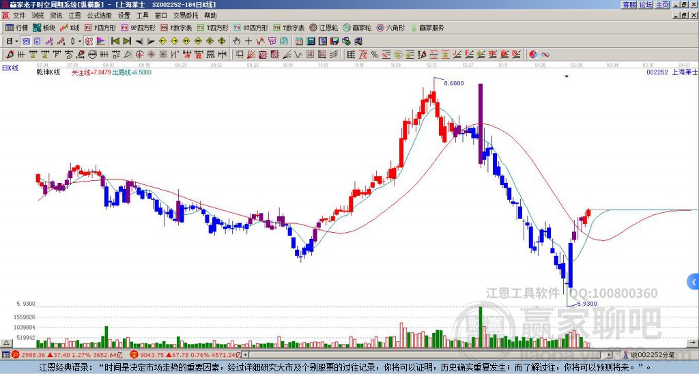Jump to first bar with skip-back icon
This screenshot has height=374, width=699.
[x=115, y=42]
